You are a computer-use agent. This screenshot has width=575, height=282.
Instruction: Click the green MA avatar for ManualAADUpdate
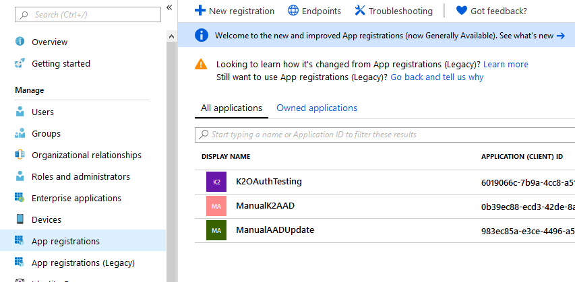point(216,230)
